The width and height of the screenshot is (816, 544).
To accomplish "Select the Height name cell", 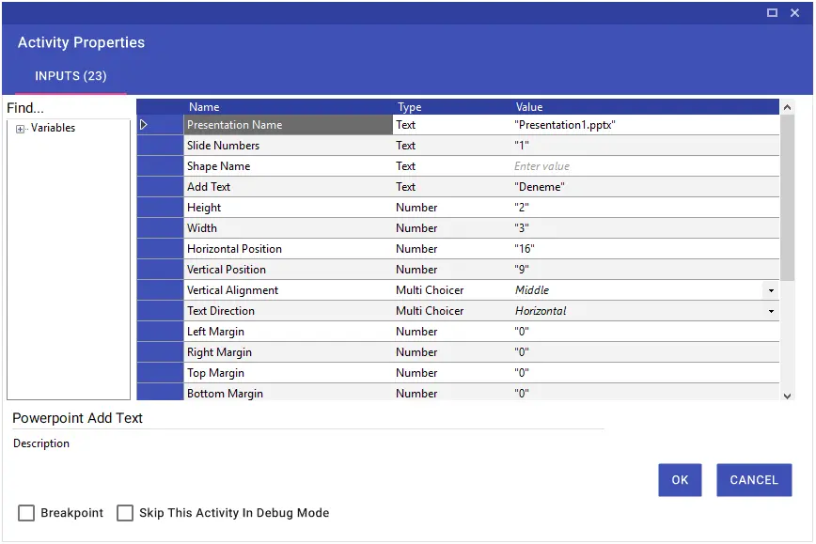I will (289, 208).
